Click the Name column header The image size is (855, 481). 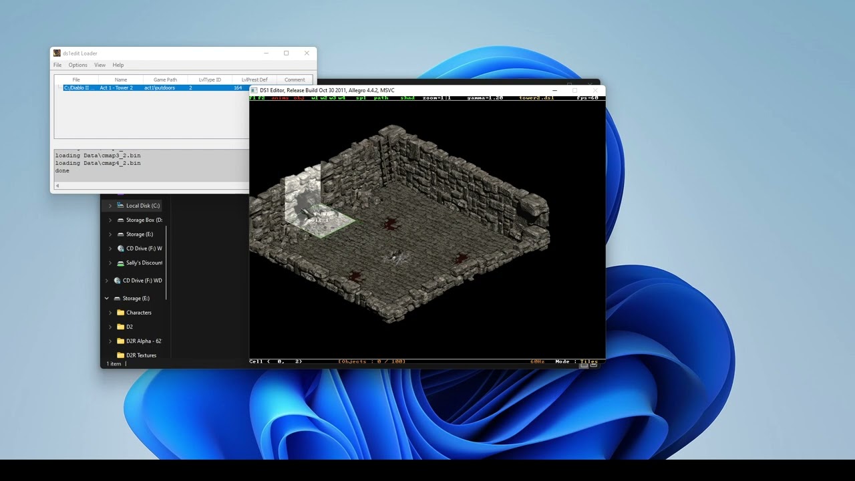[x=121, y=79]
